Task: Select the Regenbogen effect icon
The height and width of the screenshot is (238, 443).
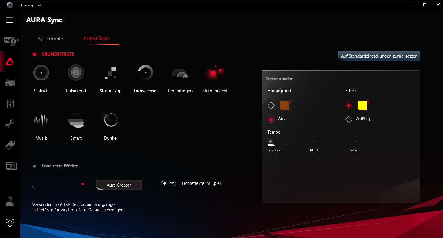Action: click(180, 73)
